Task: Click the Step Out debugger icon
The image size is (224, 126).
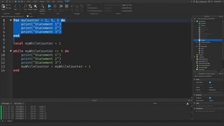Action: point(82,6)
